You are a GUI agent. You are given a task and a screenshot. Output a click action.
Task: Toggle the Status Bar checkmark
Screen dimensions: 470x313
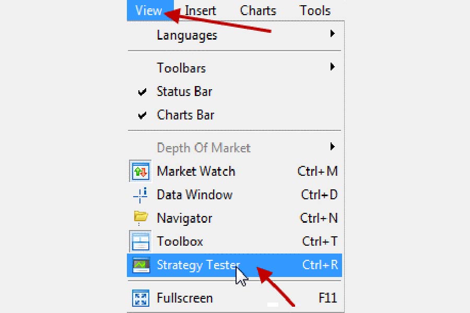click(x=142, y=92)
